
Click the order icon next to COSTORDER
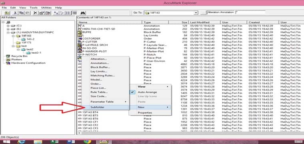(x=80, y=38)
